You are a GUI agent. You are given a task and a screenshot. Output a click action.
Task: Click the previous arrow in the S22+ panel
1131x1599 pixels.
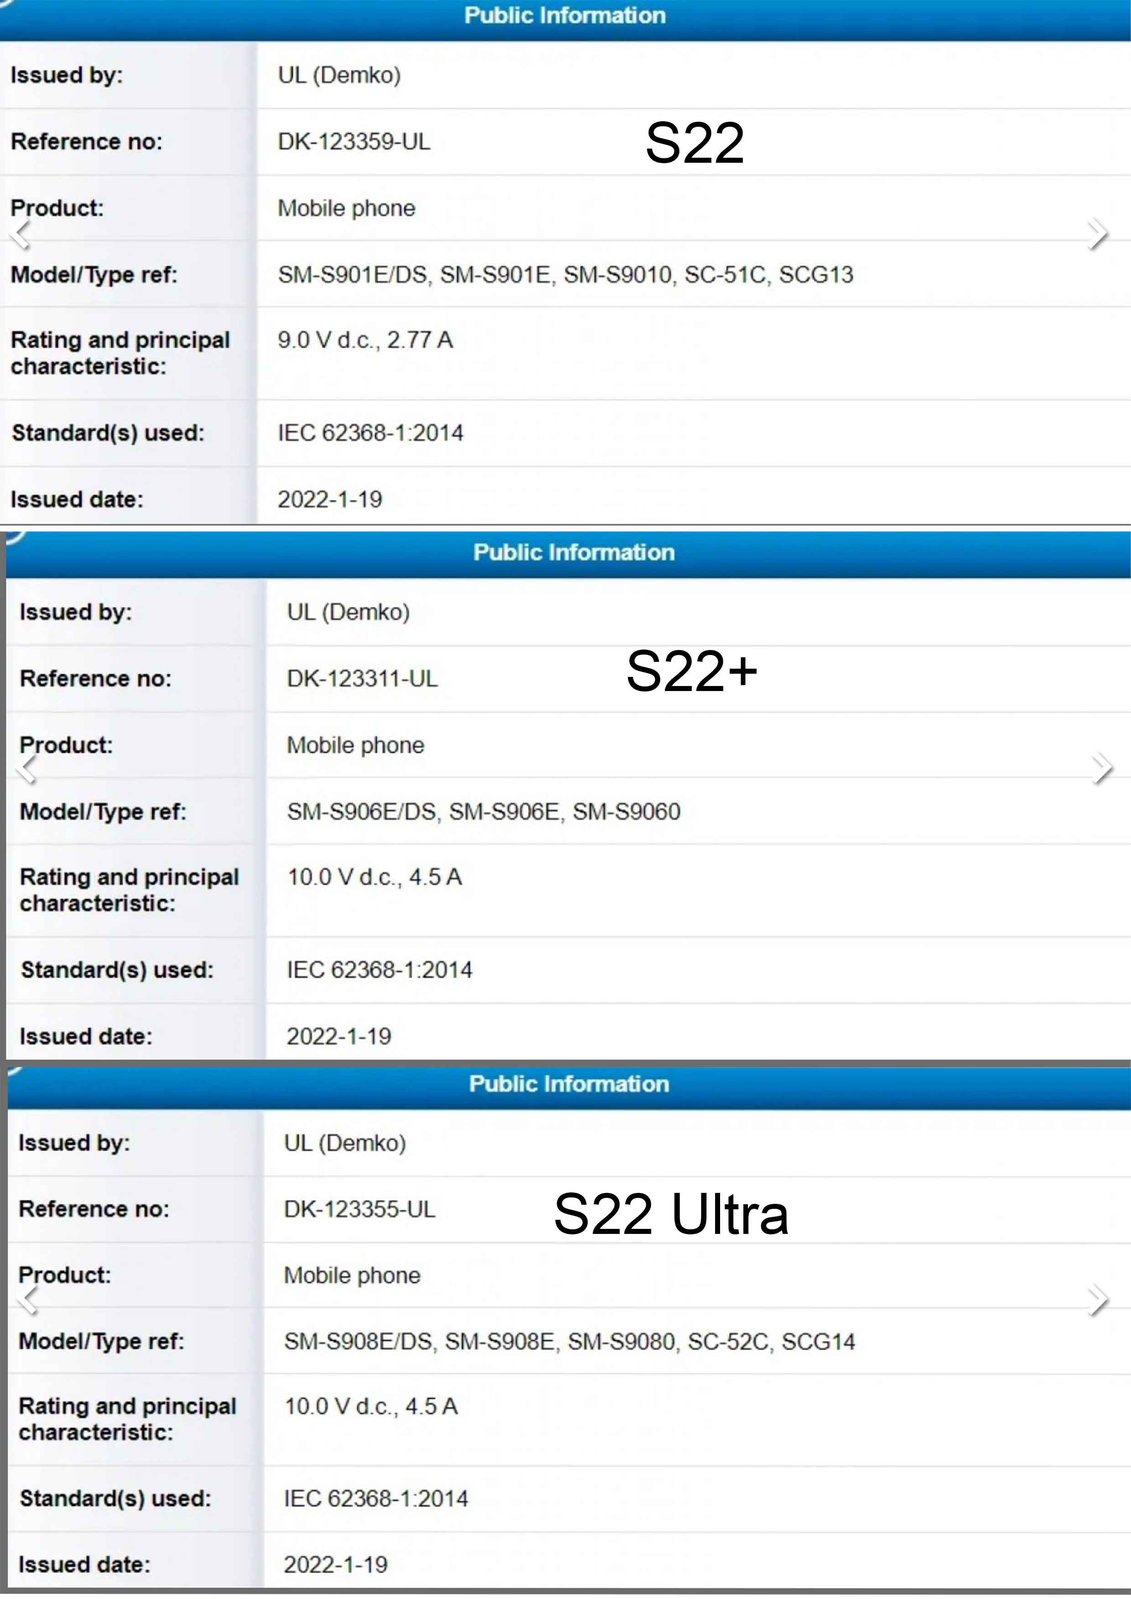(x=26, y=768)
